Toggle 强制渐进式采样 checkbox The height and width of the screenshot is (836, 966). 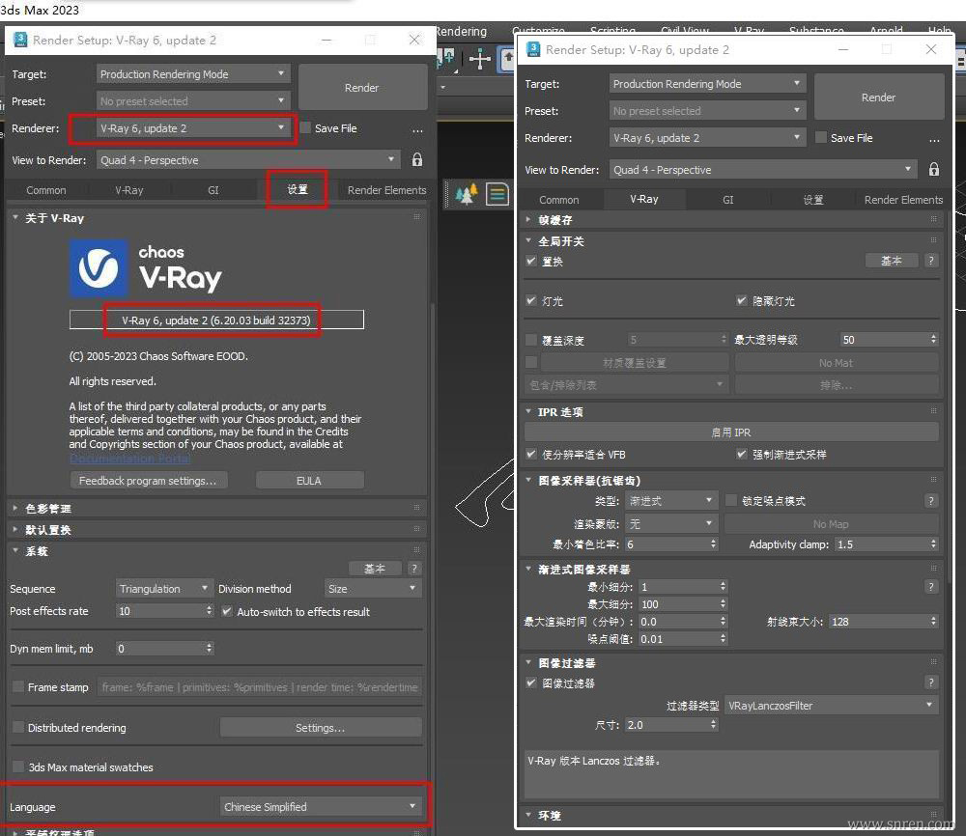742,455
